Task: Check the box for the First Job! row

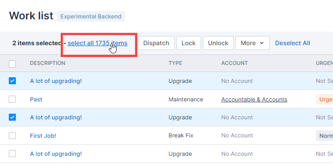Action: (x=12, y=136)
